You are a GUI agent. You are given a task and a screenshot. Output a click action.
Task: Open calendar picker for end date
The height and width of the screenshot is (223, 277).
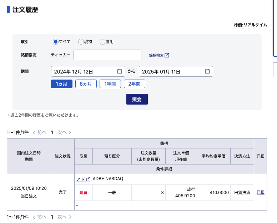[207, 71]
